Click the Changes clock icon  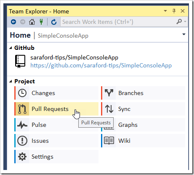click(x=22, y=93)
